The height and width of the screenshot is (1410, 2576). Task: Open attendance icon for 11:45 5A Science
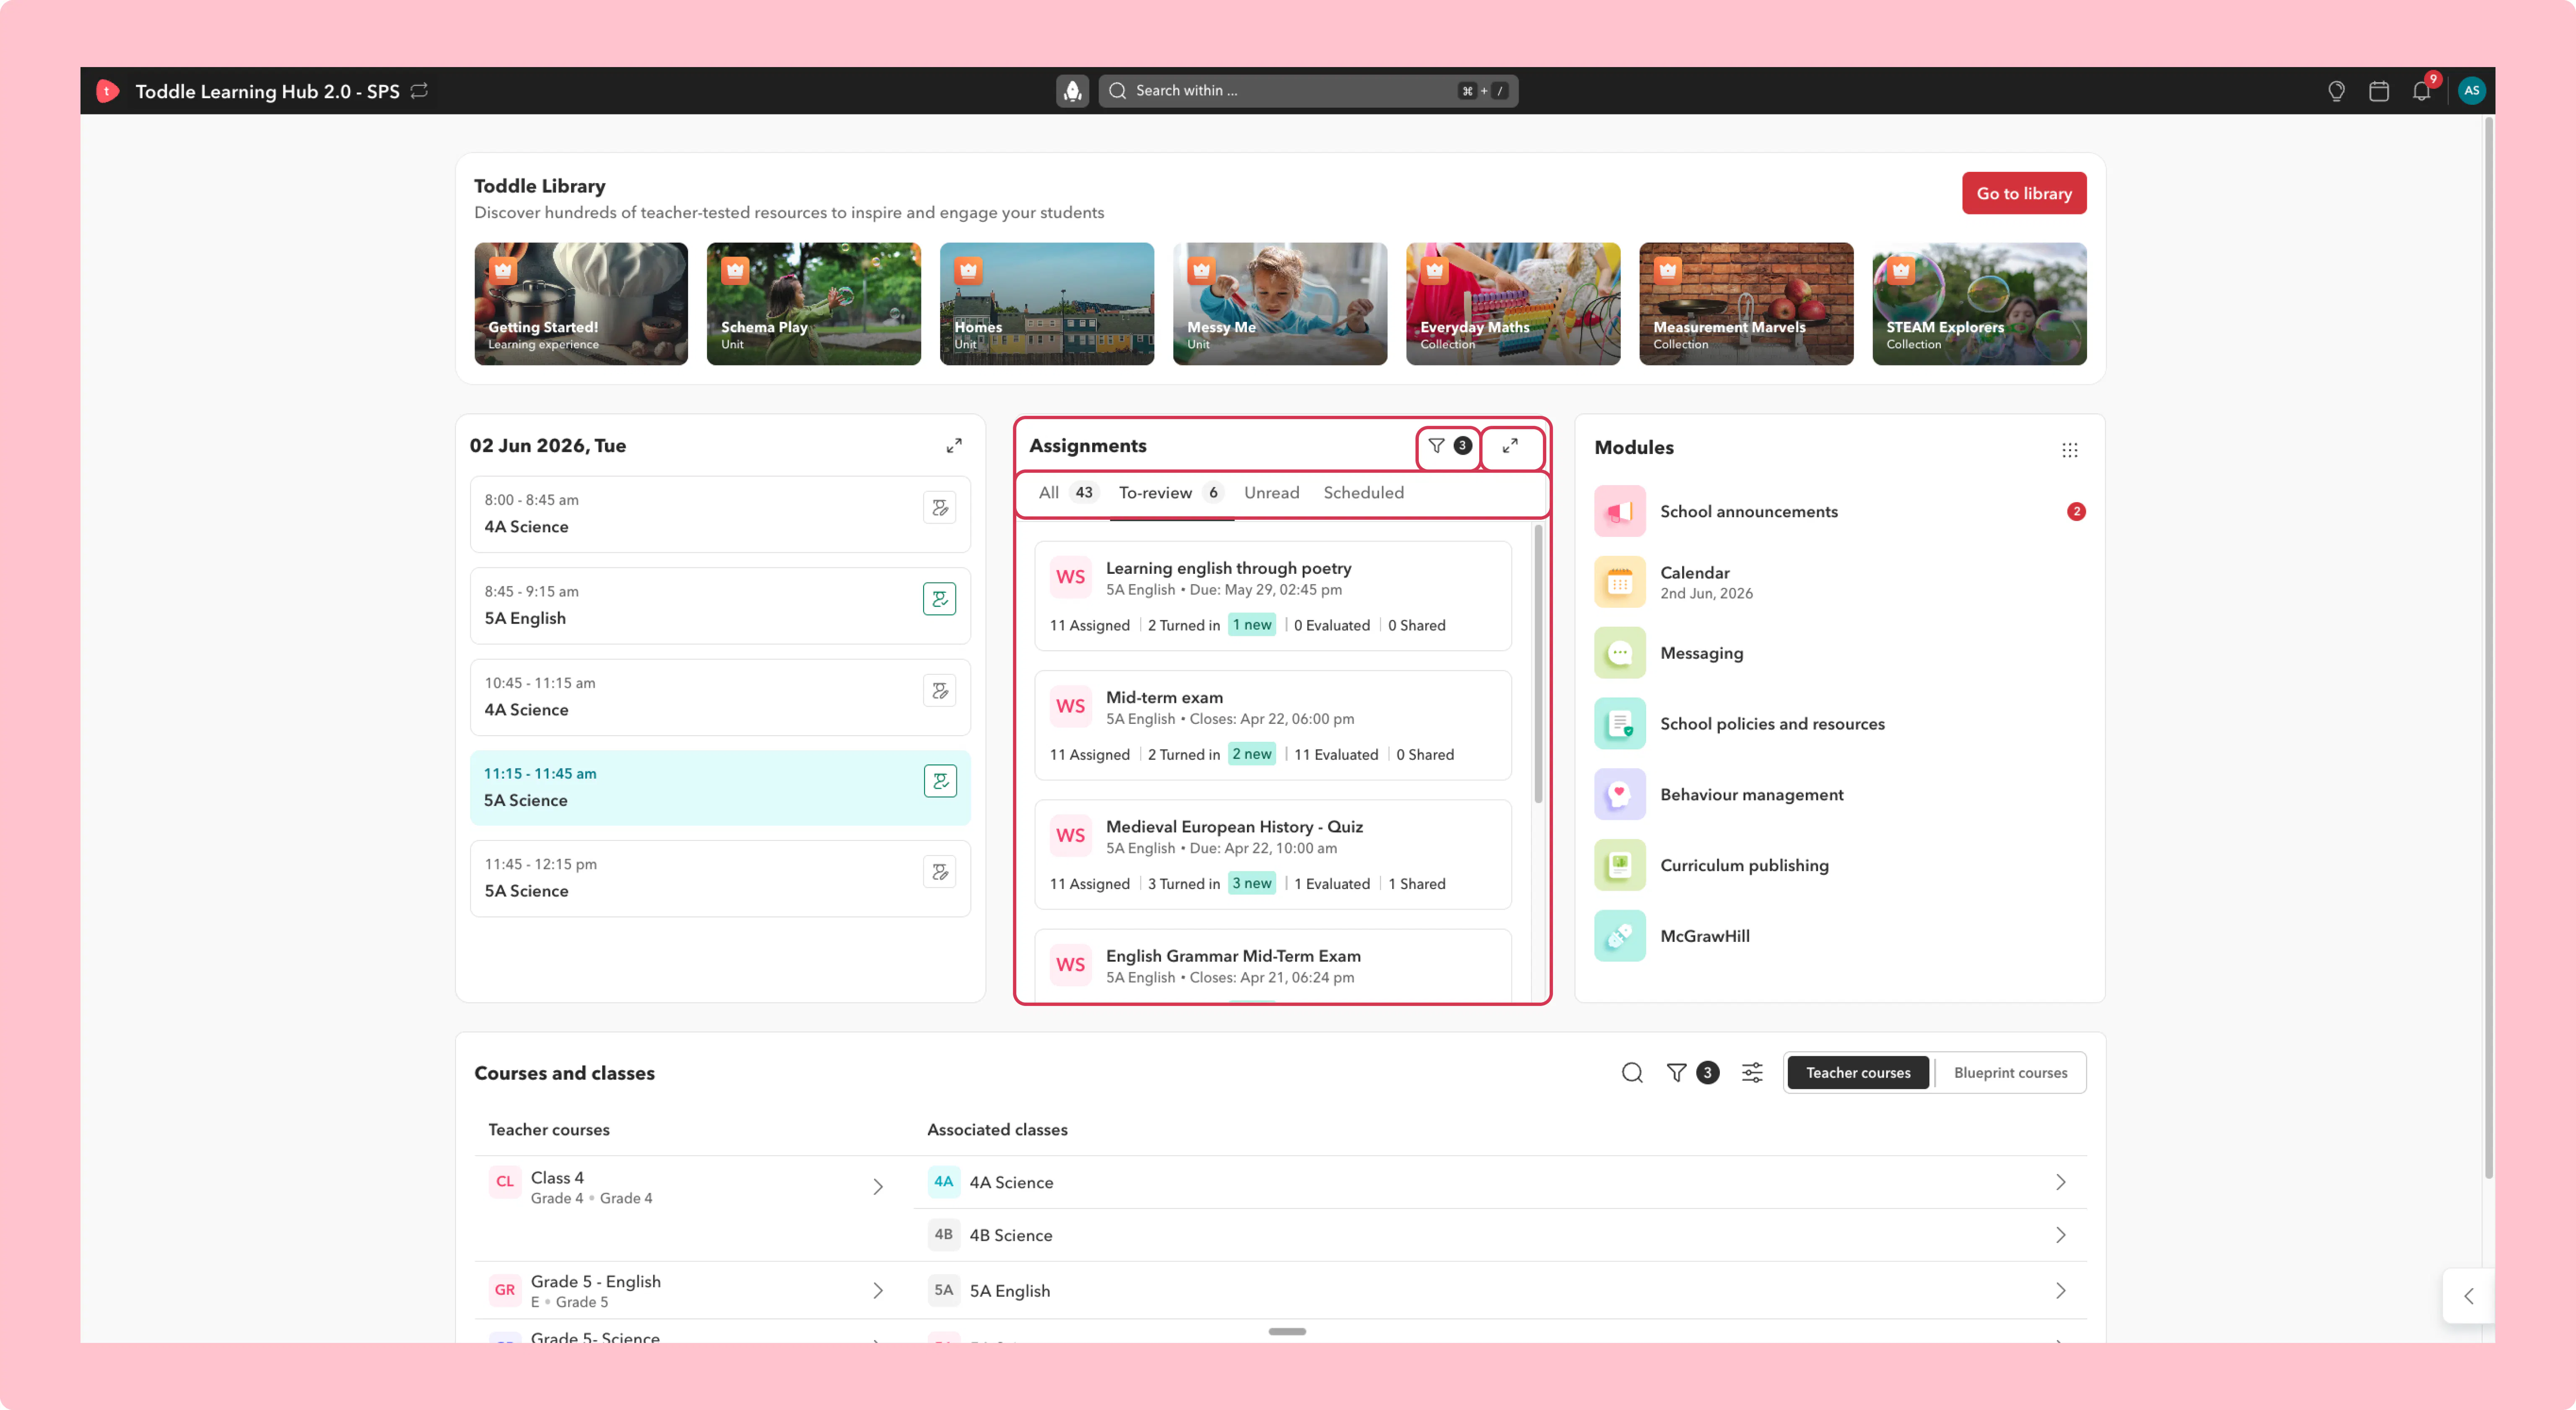[939, 872]
